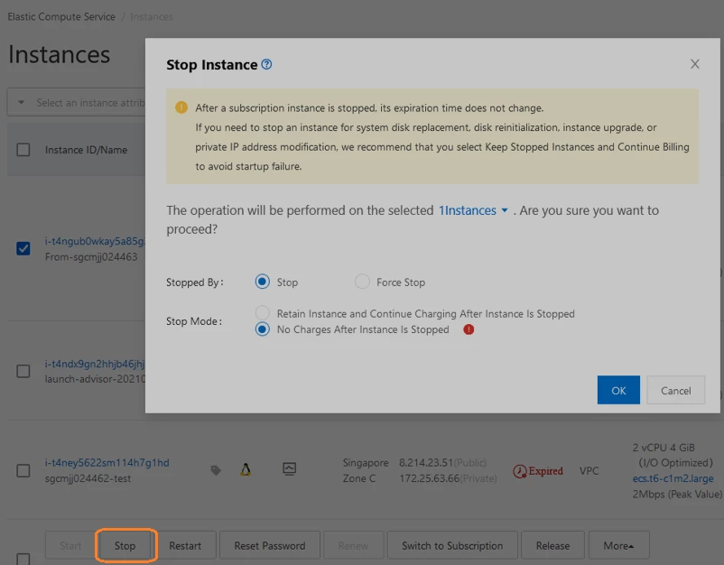The height and width of the screenshot is (565, 724).
Task: Uncheck the From-sgcmjj024463 instance checkbox
Action: coord(23,248)
